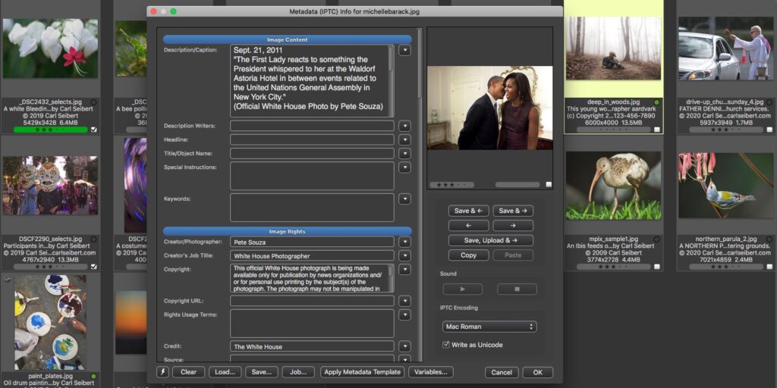Confirm the dialog with OK
The image size is (777, 388).
(538, 373)
